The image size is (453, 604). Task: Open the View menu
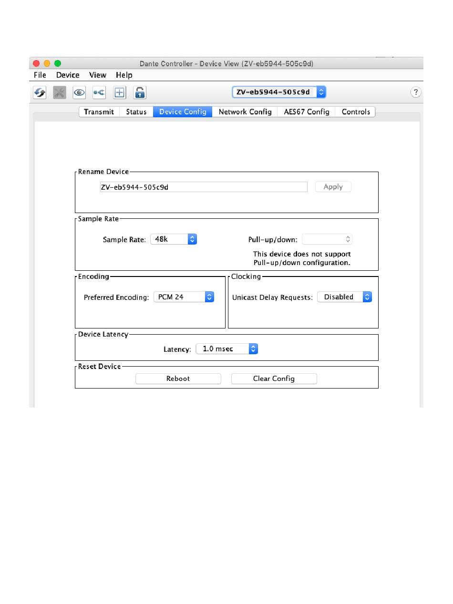click(98, 75)
